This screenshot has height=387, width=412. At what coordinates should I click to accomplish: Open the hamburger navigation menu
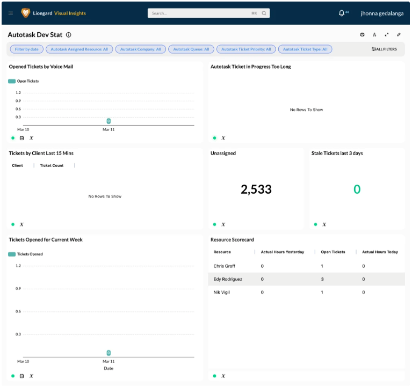pyautogui.click(x=11, y=13)
